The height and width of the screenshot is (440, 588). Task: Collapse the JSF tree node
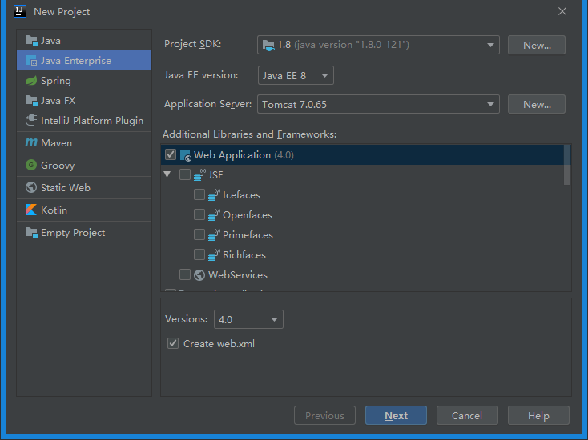167,174
